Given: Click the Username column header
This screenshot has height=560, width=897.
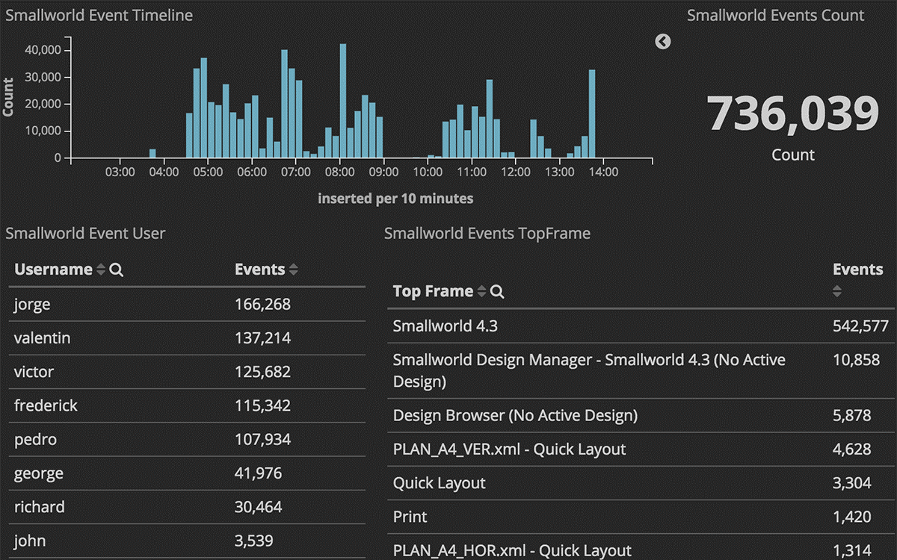Looking at the screenshot, I should 53,270.
